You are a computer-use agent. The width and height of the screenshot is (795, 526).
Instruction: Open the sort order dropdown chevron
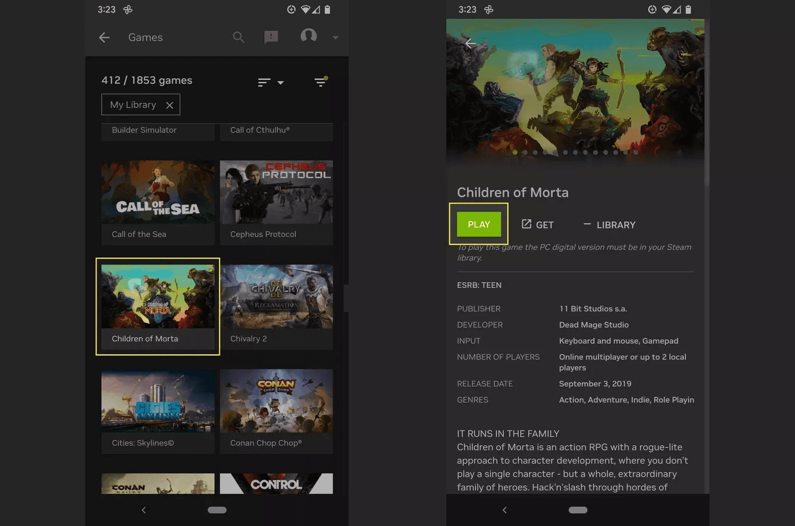coord(280,83)
